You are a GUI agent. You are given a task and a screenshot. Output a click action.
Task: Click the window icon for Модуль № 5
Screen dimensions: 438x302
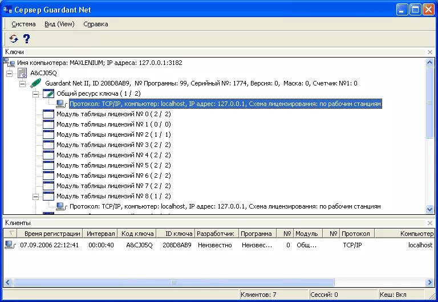[48, 165]
